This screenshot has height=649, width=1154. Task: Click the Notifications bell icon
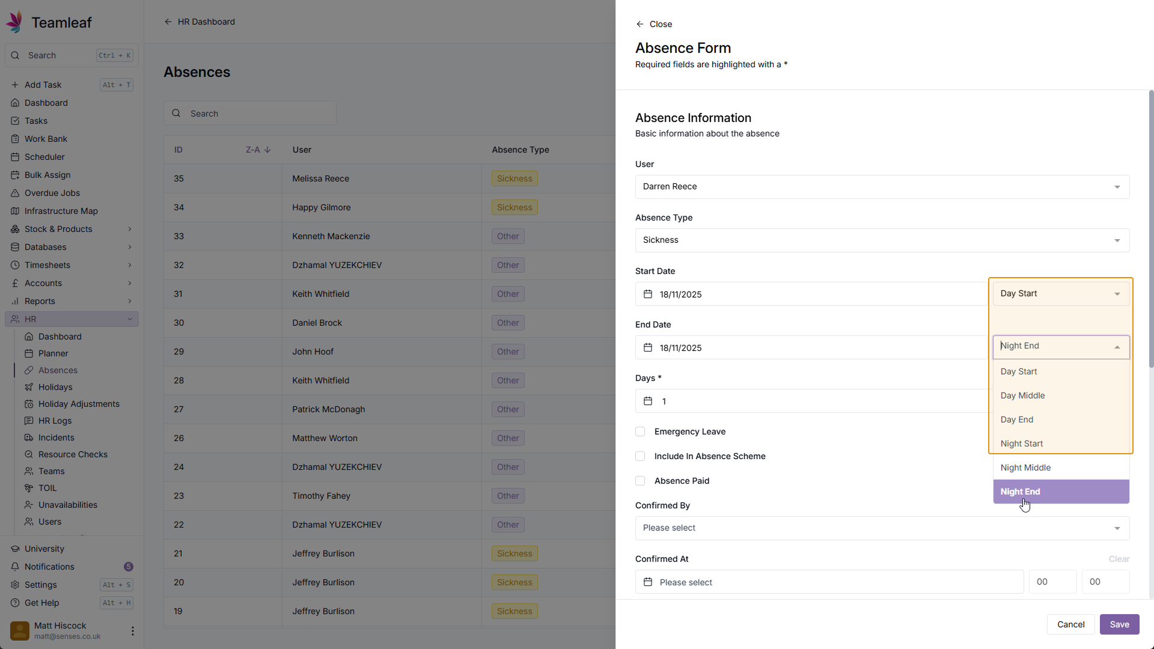click(15, 567)
